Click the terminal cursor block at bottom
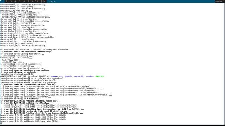 click(x=1, y=123)
